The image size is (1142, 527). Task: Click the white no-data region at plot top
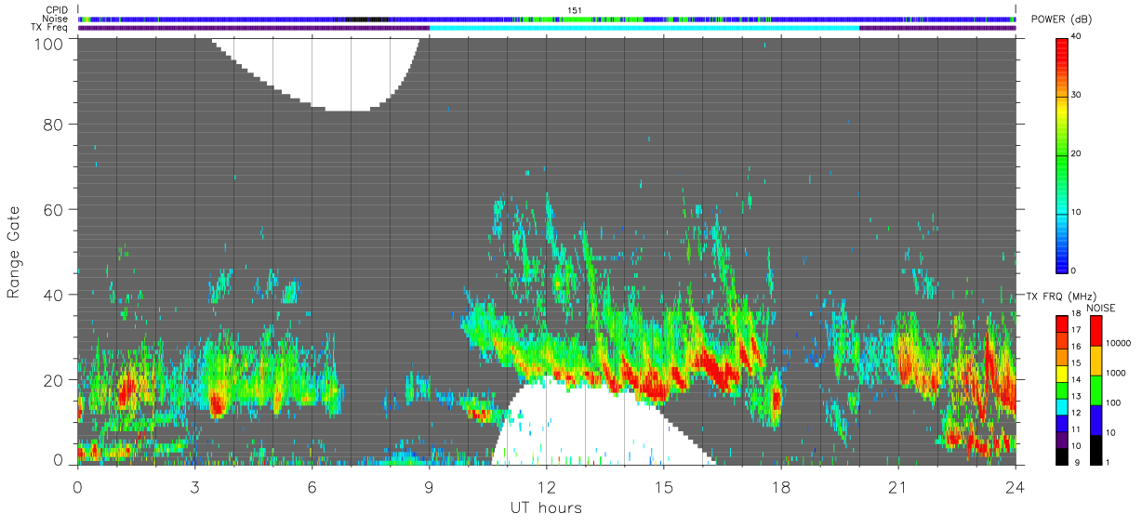pyautogui.click(x=316, y=74)
